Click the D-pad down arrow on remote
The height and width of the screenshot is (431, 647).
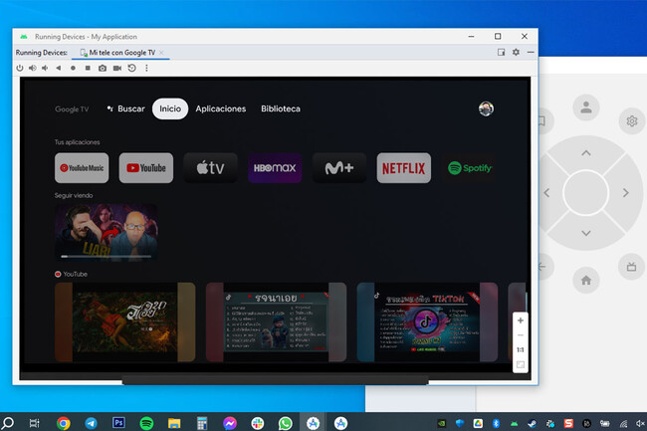click(x=586, y=234)
